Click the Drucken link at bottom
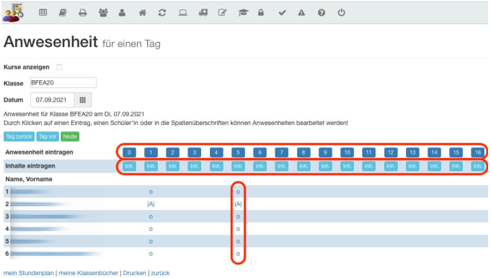Viewport: 491px width, 278px height. pos(134,273)
